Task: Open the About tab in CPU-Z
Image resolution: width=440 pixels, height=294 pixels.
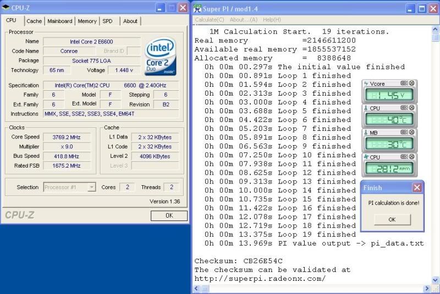Action: [x=130, y=21]
